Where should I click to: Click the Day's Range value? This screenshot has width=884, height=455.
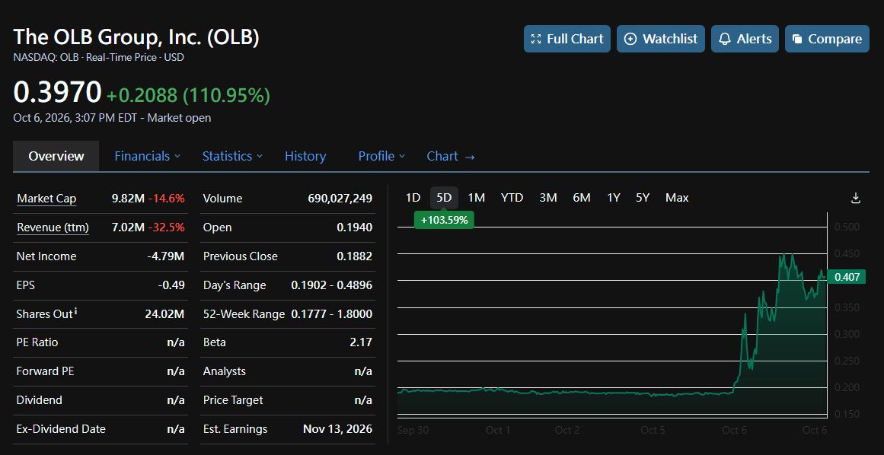pyautogui.click(x=331, y=285)
